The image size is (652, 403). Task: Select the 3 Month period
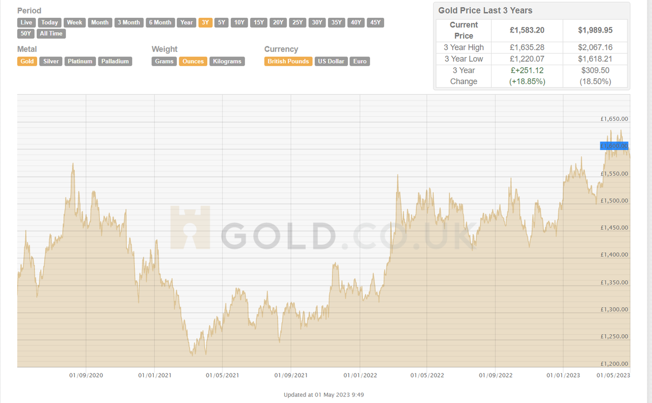coord(128,22)
